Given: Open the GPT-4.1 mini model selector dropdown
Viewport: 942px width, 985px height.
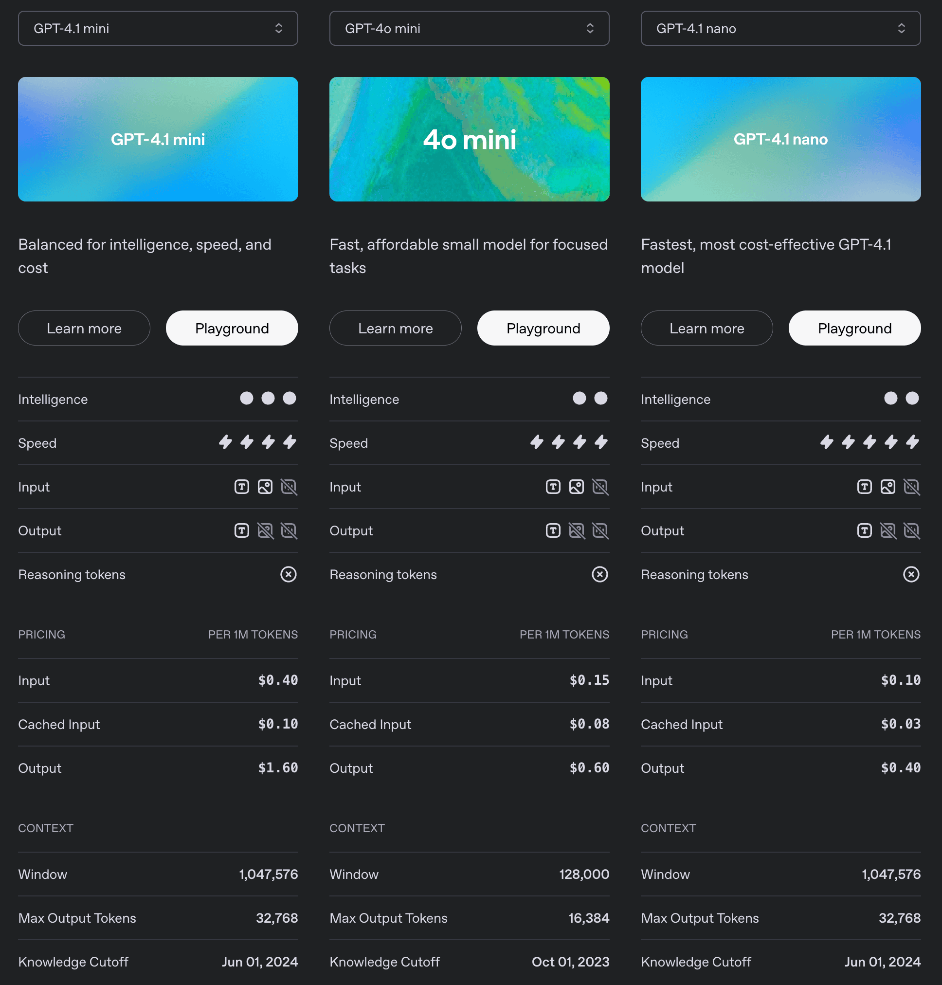Looking at the screenshot, I should pyautogui.click(x=158, y=28).
